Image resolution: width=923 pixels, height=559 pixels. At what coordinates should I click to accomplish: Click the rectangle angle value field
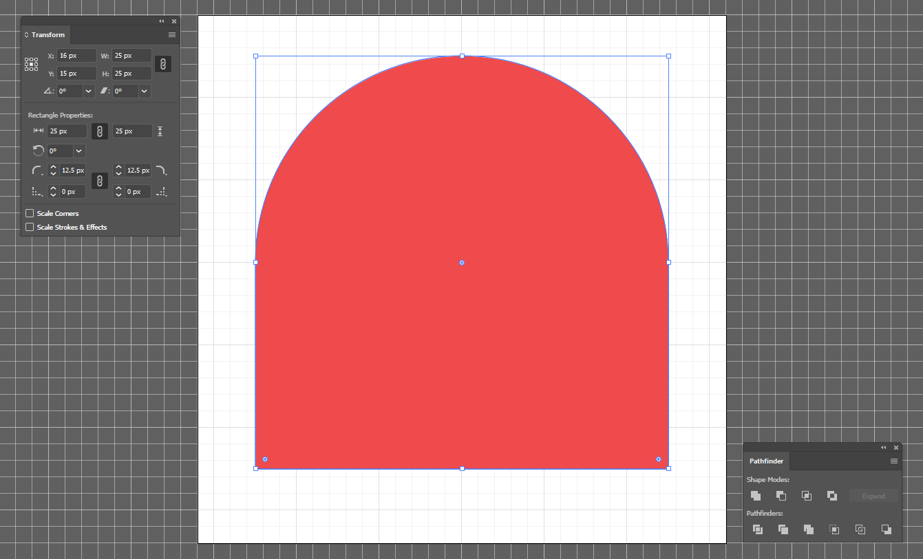(61, 151)
